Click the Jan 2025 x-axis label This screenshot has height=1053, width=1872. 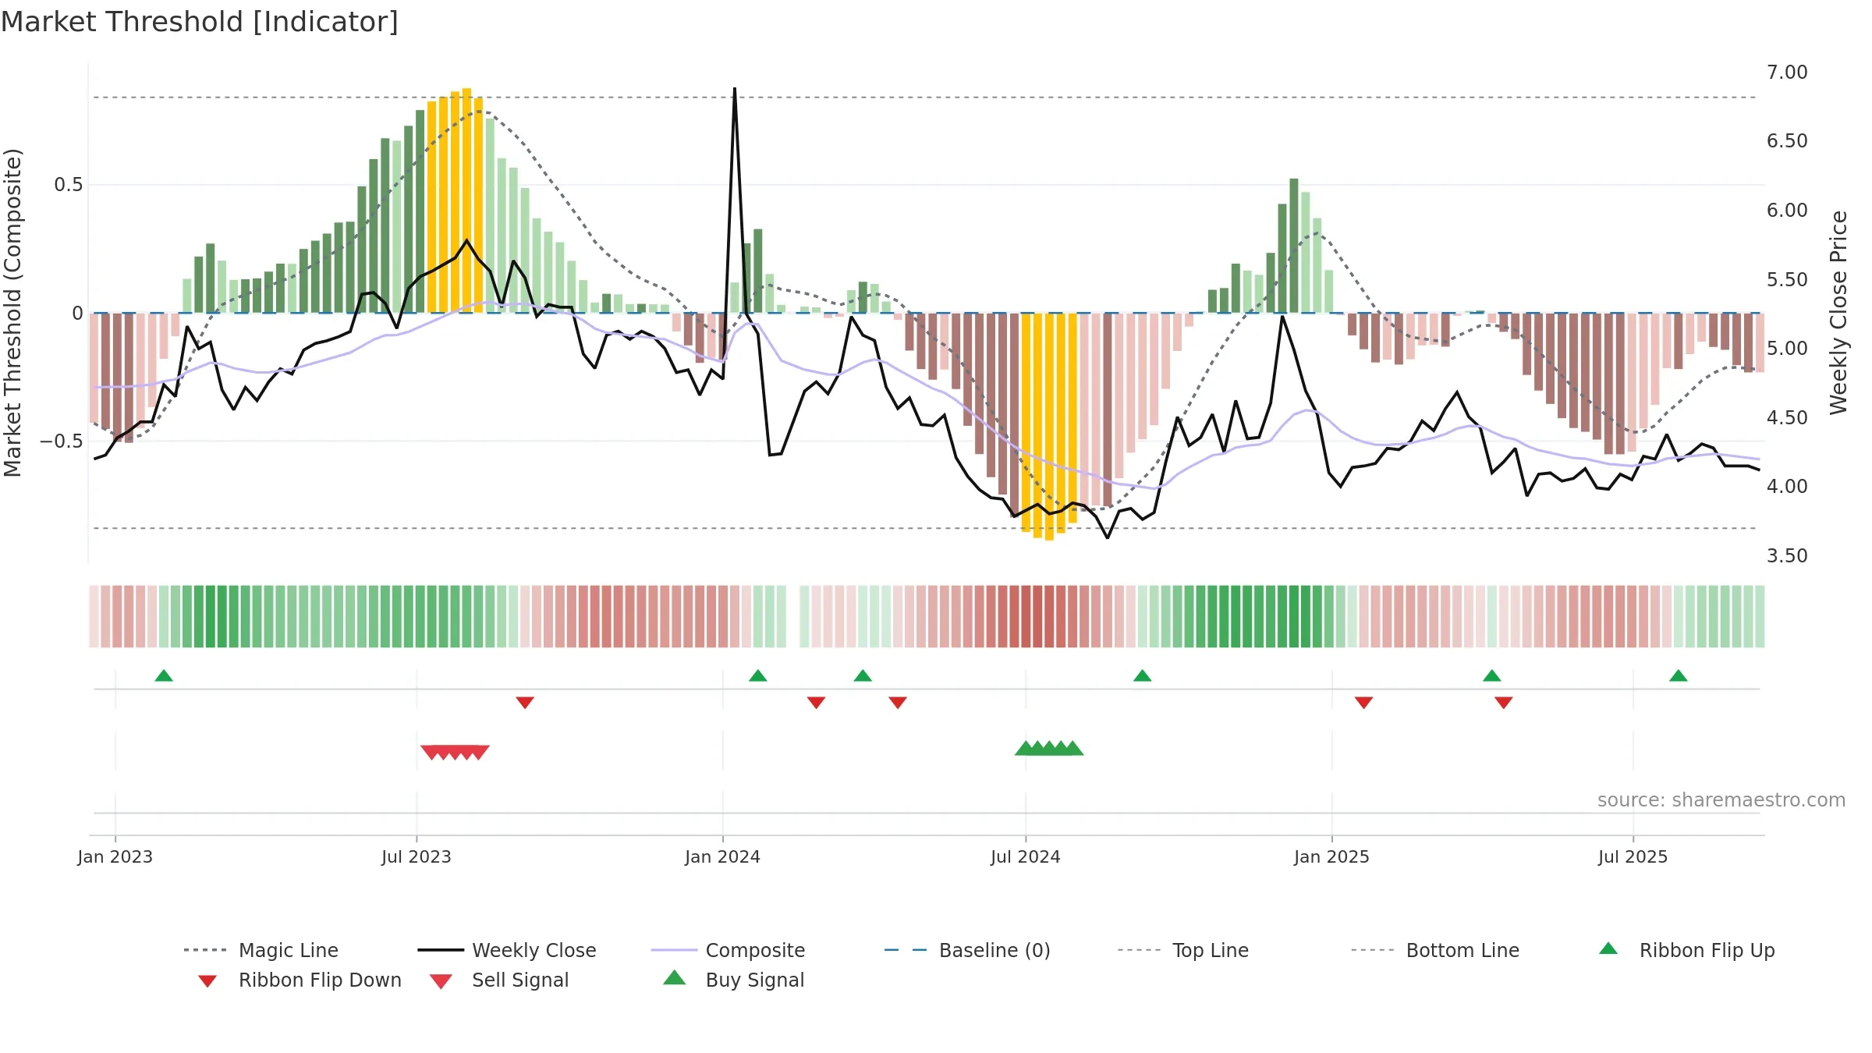1332,856
